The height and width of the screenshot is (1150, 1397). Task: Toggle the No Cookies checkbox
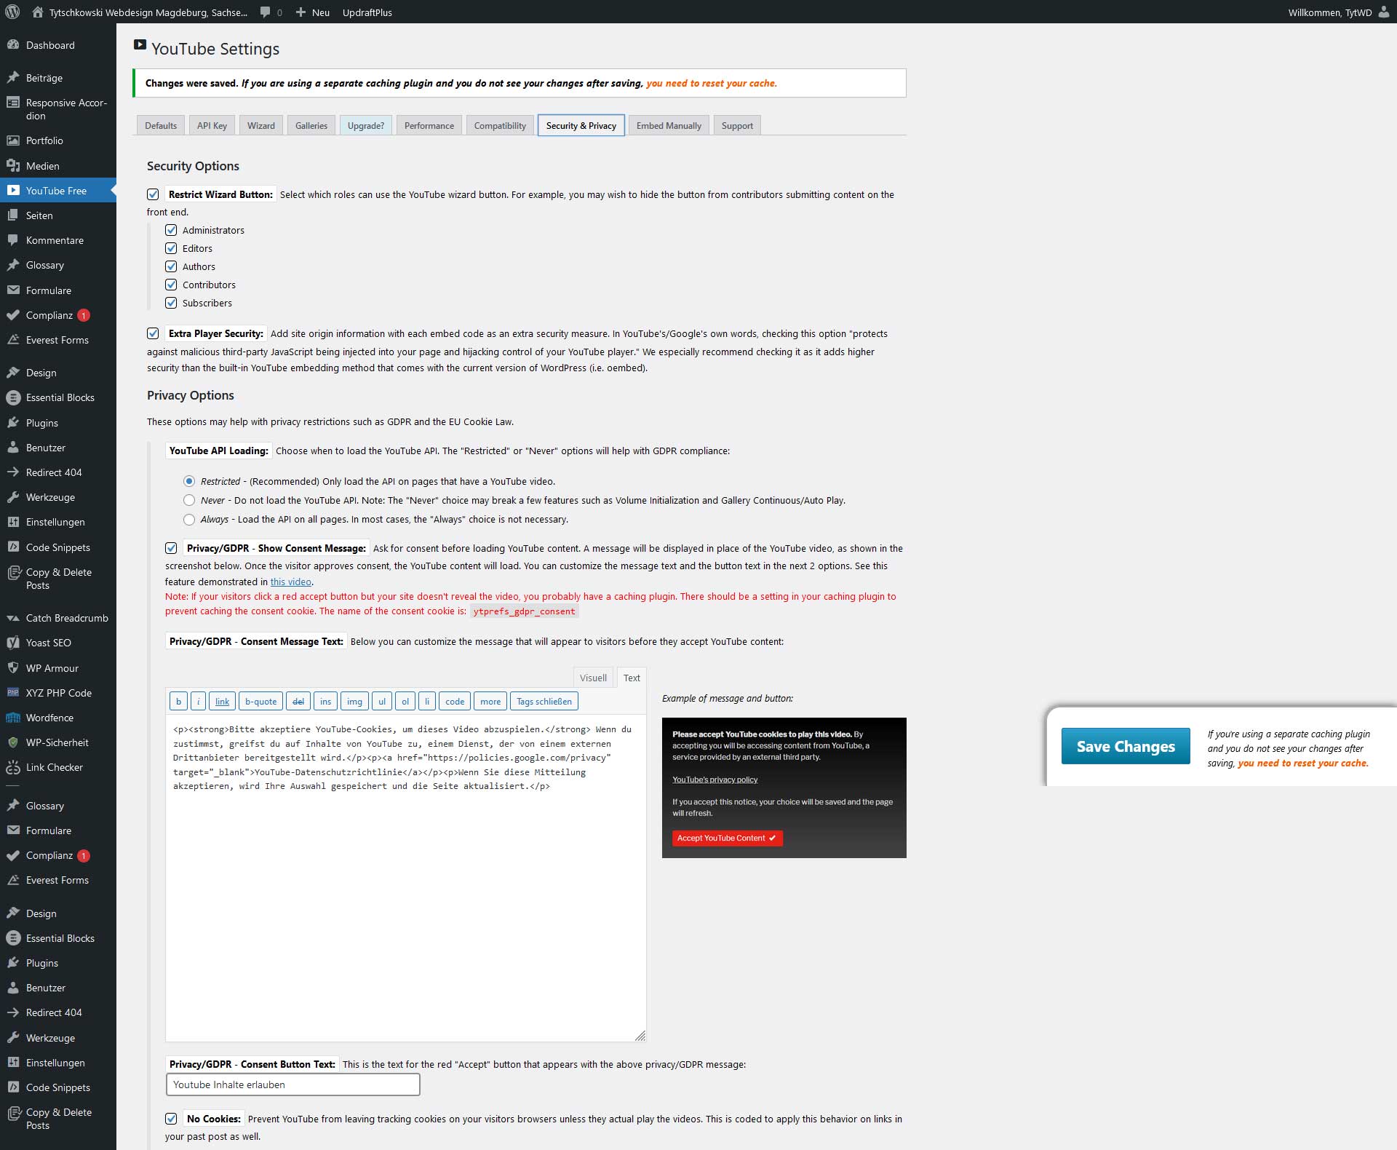tap(171, 1119)
